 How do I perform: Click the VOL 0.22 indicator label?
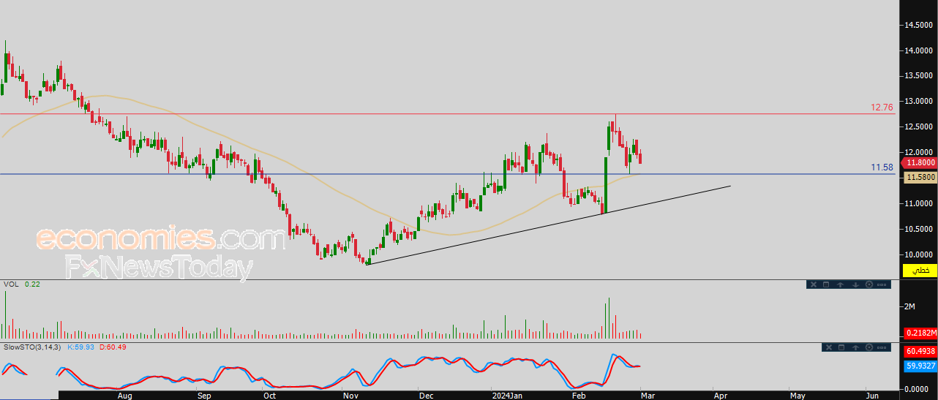22,284
